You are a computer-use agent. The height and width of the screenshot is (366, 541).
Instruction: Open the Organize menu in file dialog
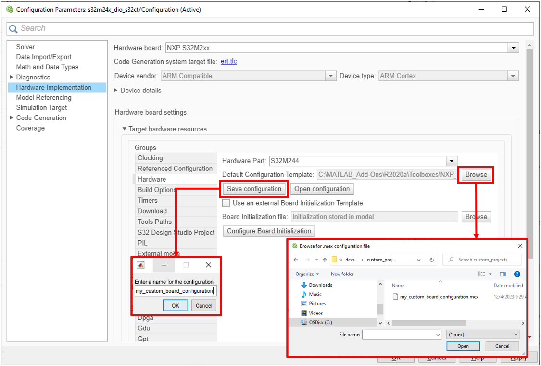tap(307, 274)
